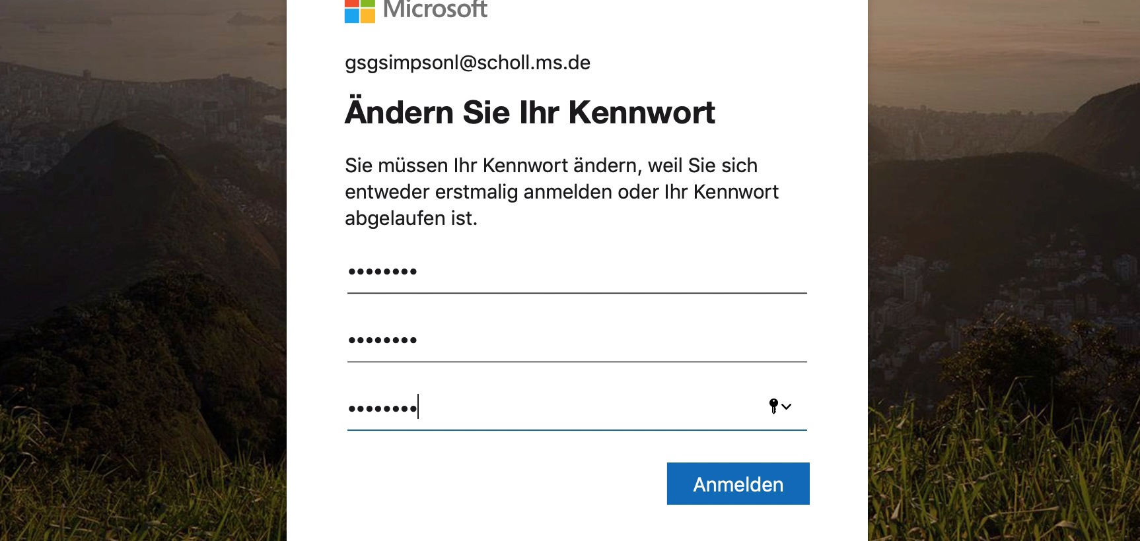Image resolution: width=1140 pixels, height=541 pixels.
Task: Click the paragraph starting "Sie müssen Ihr Kennwort"
Action: coord(561,191)
